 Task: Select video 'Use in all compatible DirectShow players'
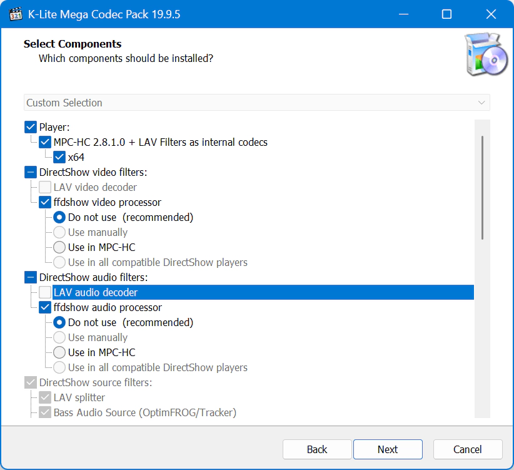pos(59,262)
